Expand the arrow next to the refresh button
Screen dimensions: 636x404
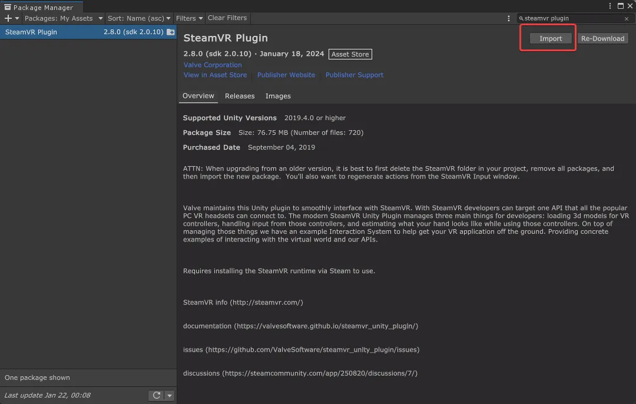170,395
